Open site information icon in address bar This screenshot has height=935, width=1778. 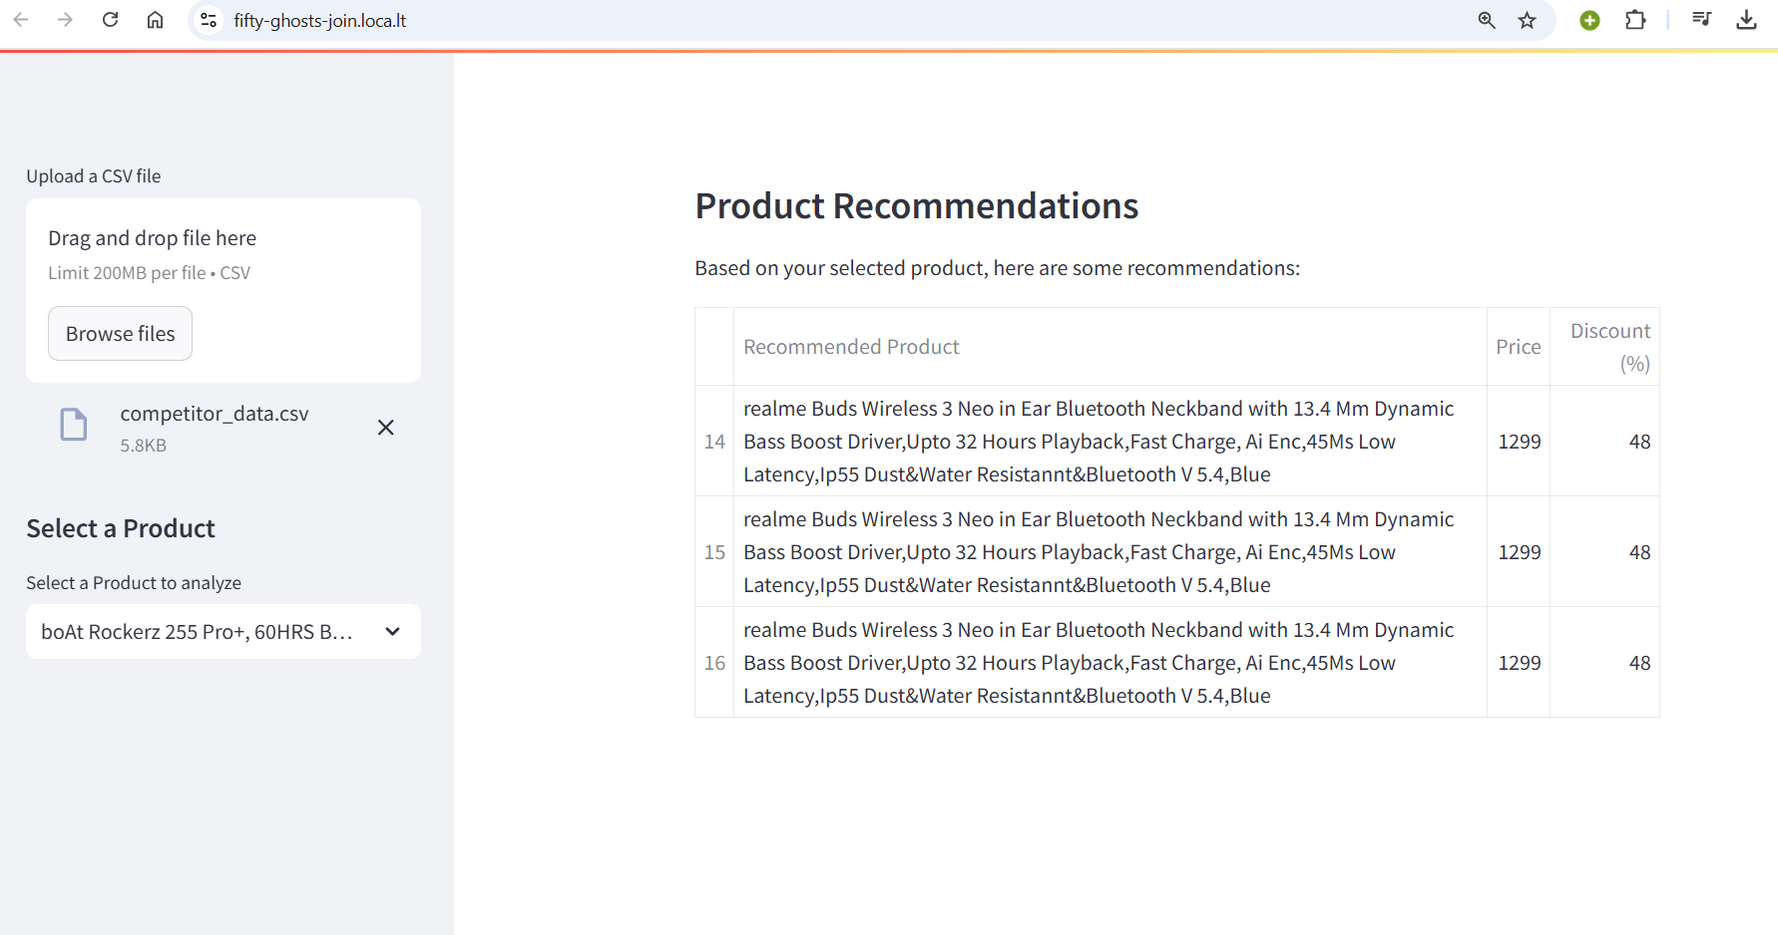point(209,20)
